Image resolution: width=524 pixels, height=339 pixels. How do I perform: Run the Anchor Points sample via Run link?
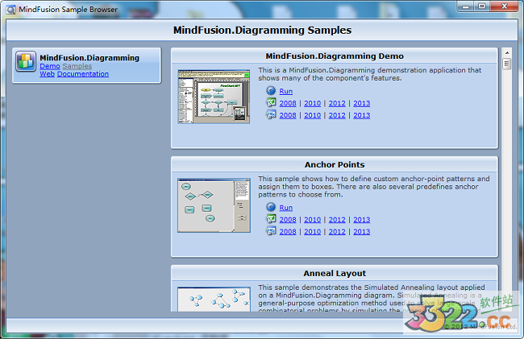[x=286, y=208]
